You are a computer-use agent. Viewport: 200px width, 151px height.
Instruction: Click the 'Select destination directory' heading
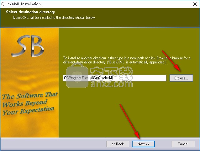click(x=30, y=12)
